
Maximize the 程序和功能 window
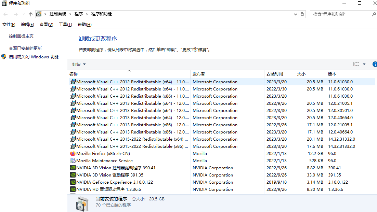coord(360,3)
